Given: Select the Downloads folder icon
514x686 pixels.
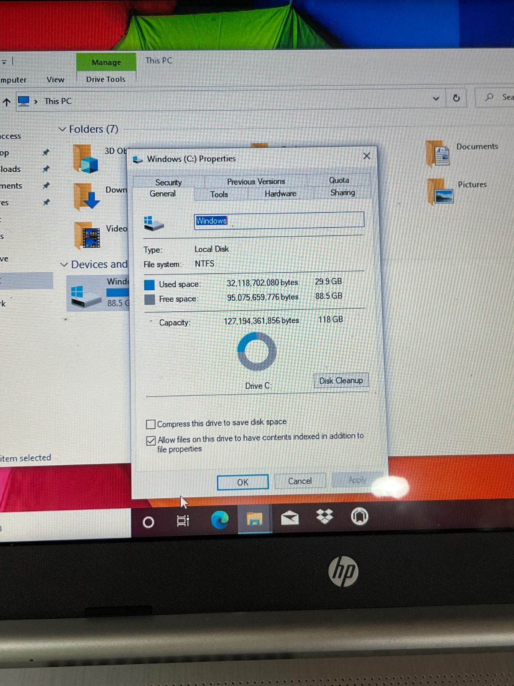Looking at the screenshot, I should (x=86, y=197).
